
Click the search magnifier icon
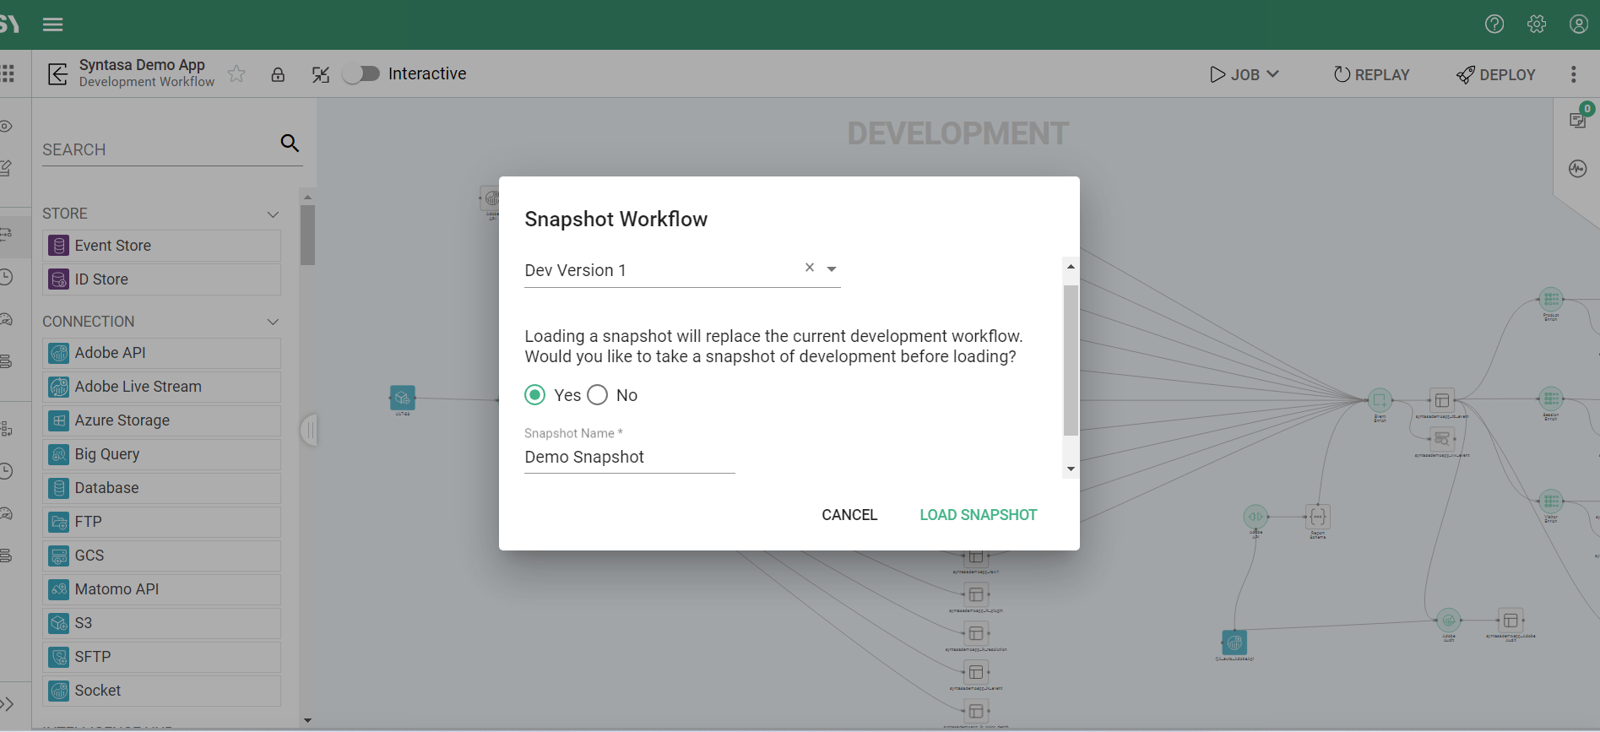tap(290, 143)
